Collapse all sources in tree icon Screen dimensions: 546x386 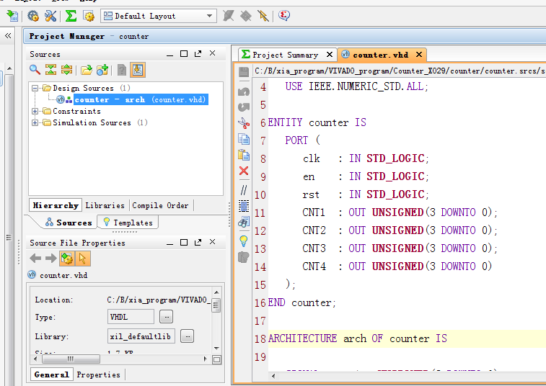[x=50, y=70]
